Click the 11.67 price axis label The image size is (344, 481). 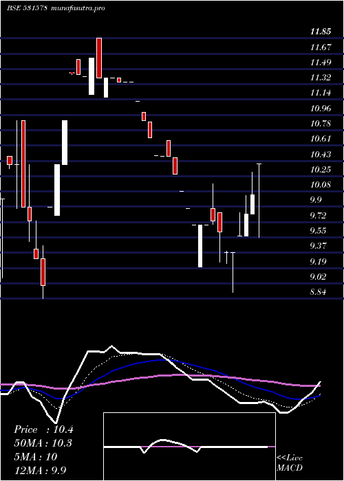click(321, 47)
